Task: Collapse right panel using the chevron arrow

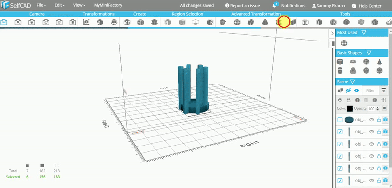Action: tap(332, 33)
